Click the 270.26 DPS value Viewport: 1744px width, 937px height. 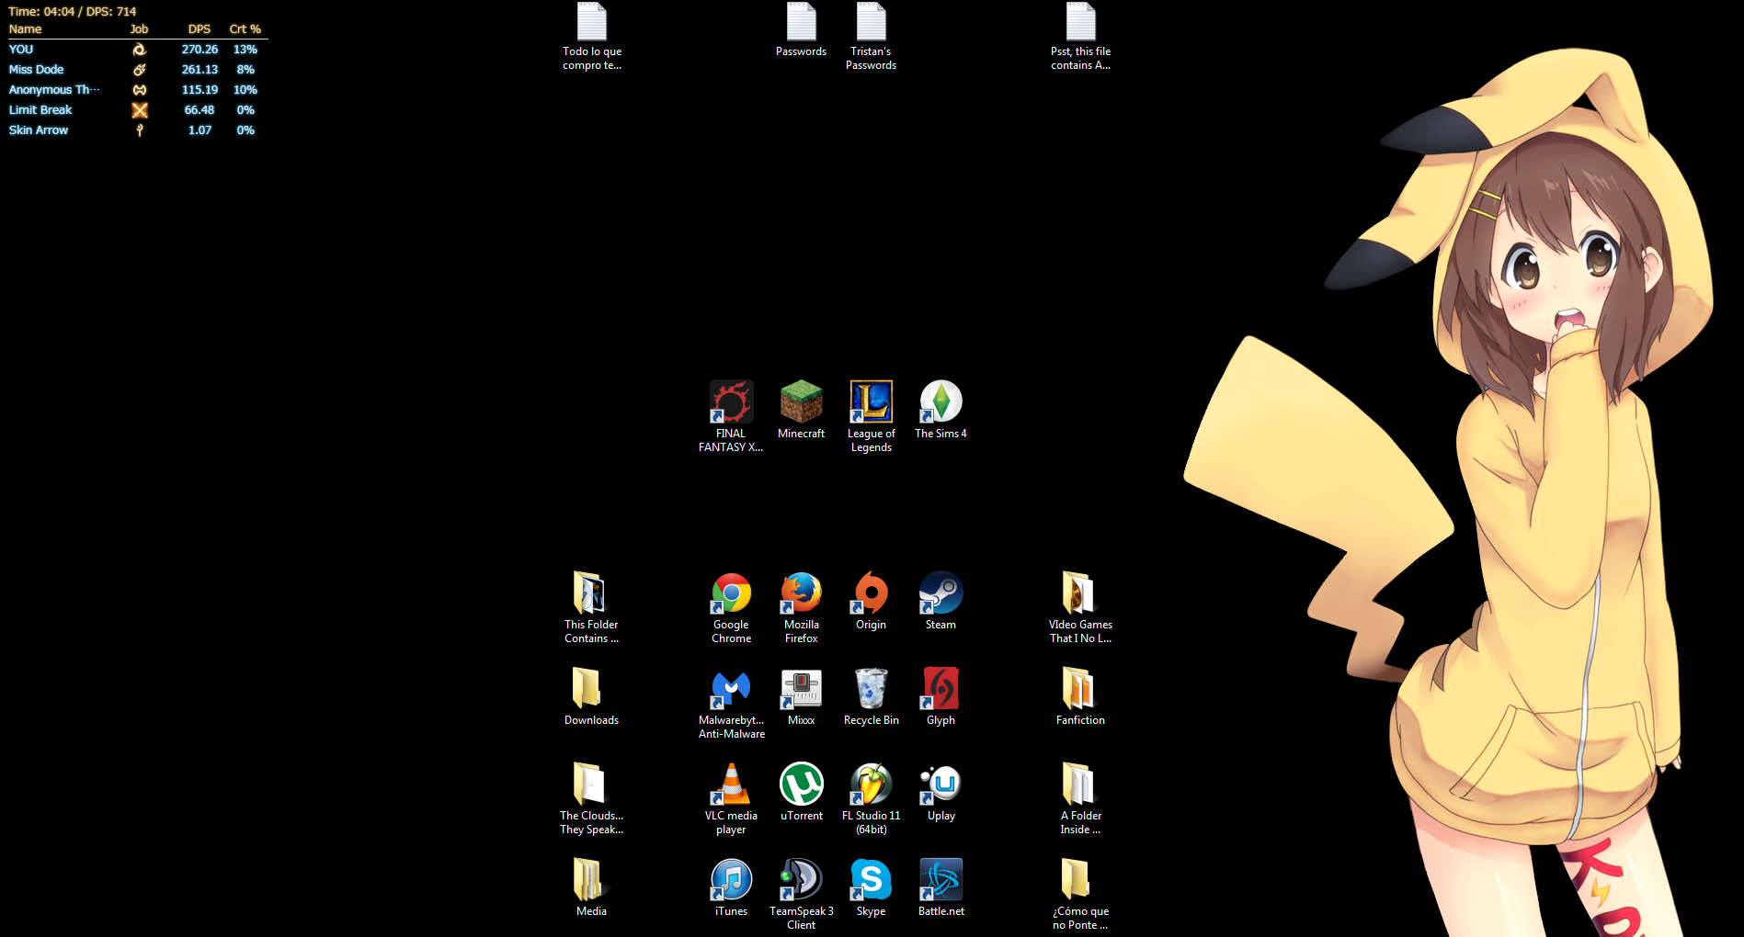199,50
